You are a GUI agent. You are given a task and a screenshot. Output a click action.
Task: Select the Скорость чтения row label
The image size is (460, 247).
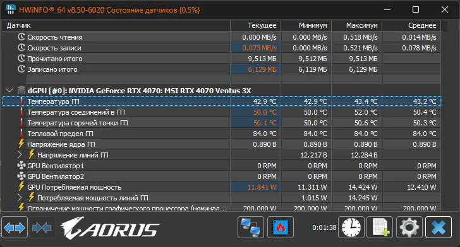(55, 37)
